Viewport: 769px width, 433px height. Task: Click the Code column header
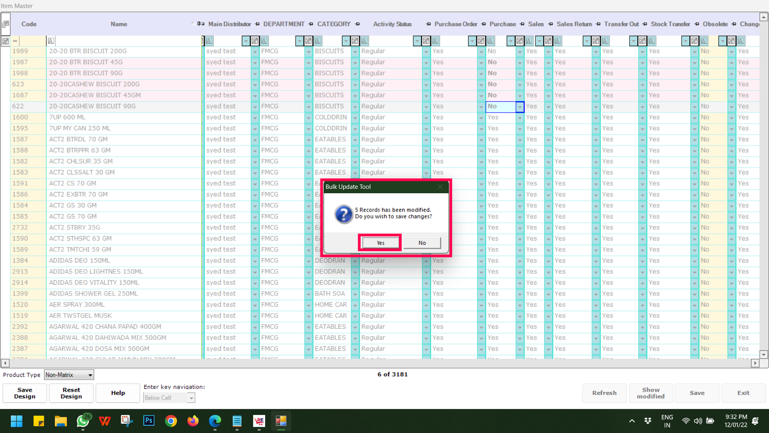tap(29, 24)
